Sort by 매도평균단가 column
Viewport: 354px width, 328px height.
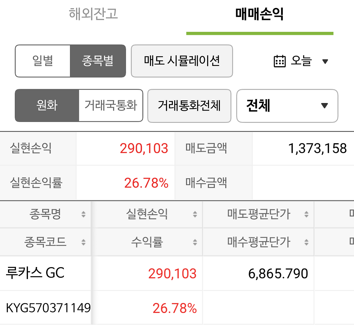click(306, 214)
